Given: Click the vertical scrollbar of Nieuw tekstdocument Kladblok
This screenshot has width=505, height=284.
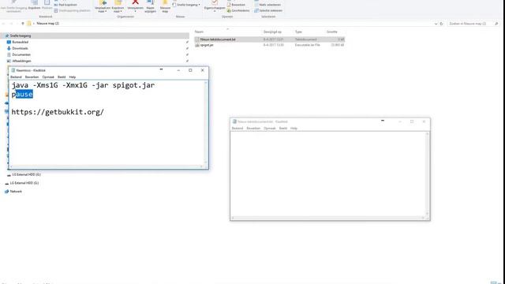Looking at the screenshot, I should click(428, 174).
